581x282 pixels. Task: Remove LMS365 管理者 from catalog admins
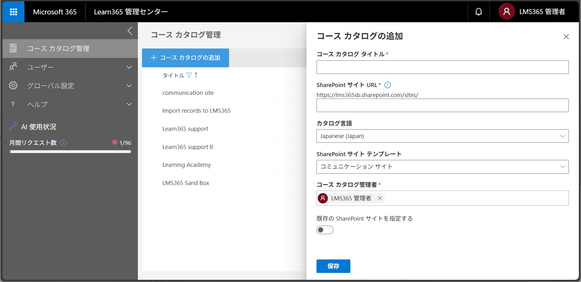[379, 198]
